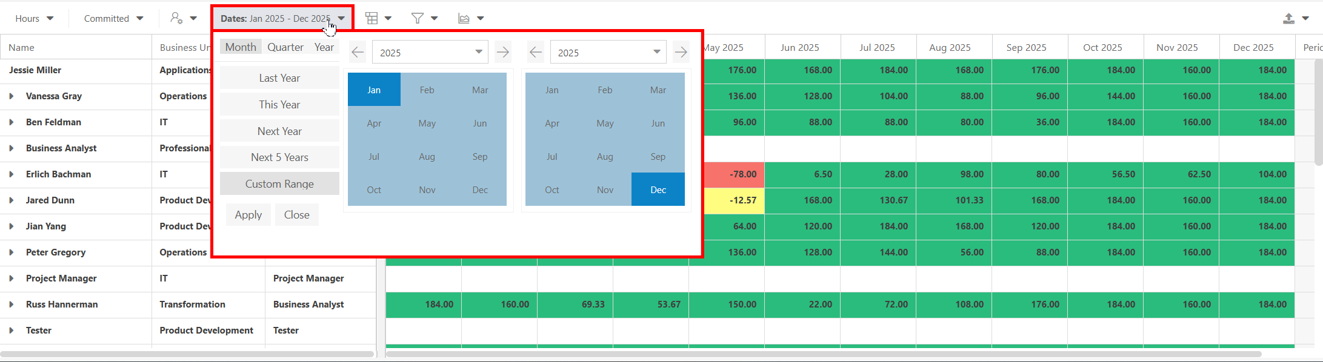The image size is (1323, 362).
Task: Select Aug in the start calendar
Action: tap(427, 156)
